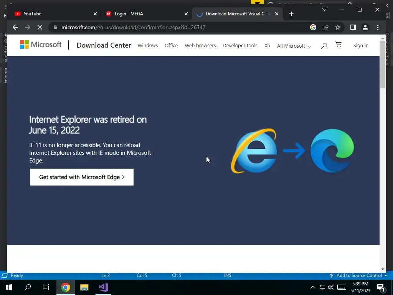Click Ready status in Visual Studio status bar
The image size is (393, 295).
tap(17, 275)
